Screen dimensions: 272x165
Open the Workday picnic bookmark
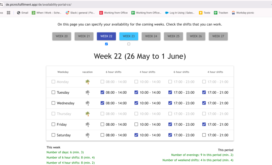(243, 13)
